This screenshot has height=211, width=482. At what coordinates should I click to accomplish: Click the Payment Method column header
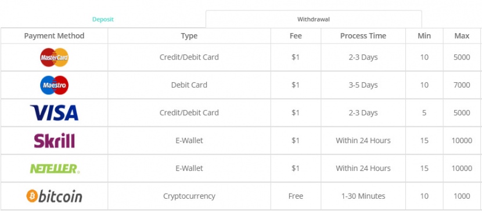(54, 36)
